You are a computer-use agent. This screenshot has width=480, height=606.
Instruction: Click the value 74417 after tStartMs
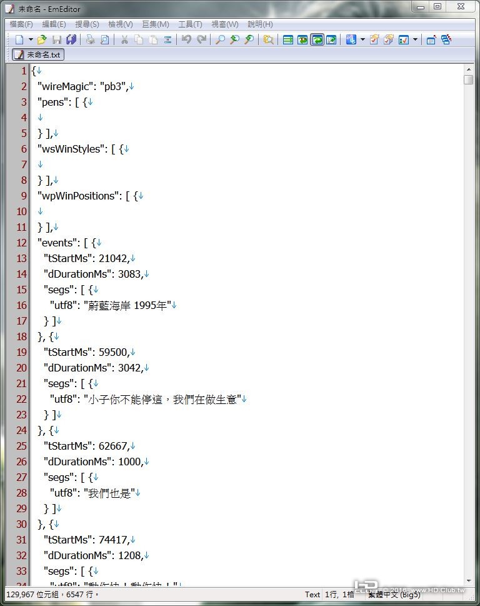(x=112, y=540)
